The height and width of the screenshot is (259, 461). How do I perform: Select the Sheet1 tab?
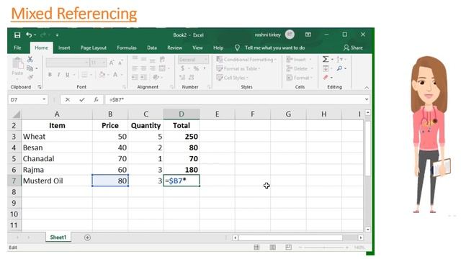tap(58, 237)
